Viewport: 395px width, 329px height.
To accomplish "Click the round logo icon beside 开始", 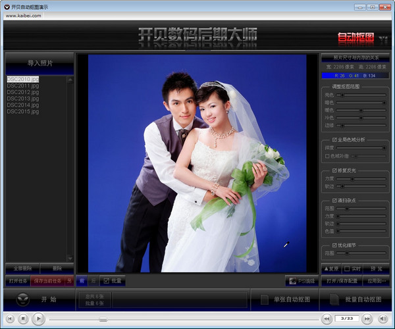I will click(x=22, y=299).
